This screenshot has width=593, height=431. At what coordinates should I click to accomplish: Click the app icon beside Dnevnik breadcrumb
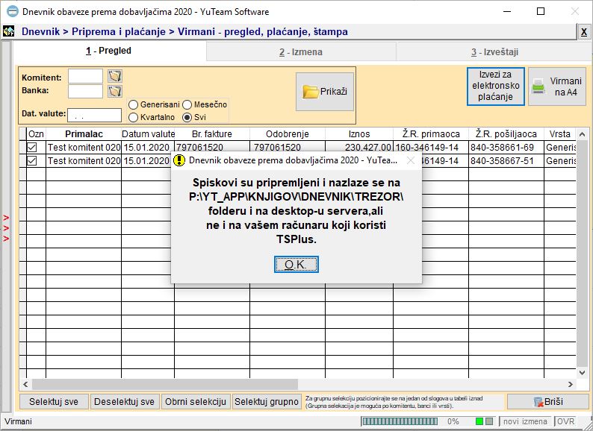[8, 31]
